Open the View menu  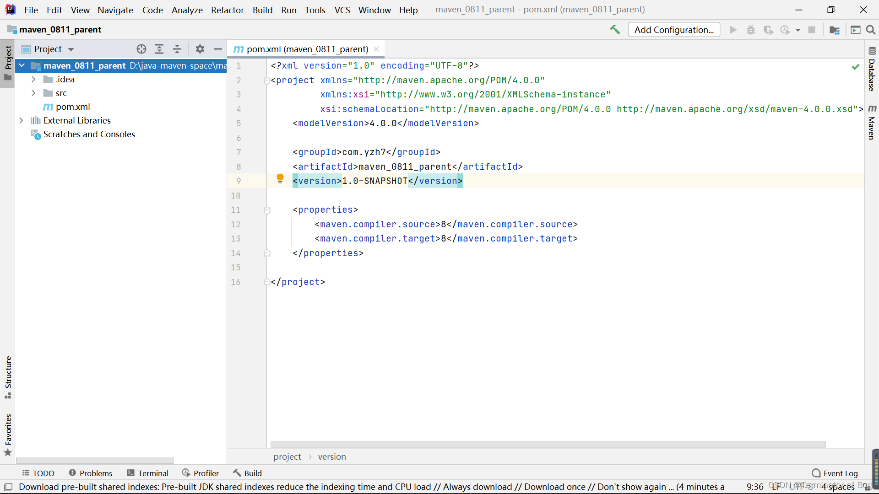pyautogui.click(x=80, y=10)
